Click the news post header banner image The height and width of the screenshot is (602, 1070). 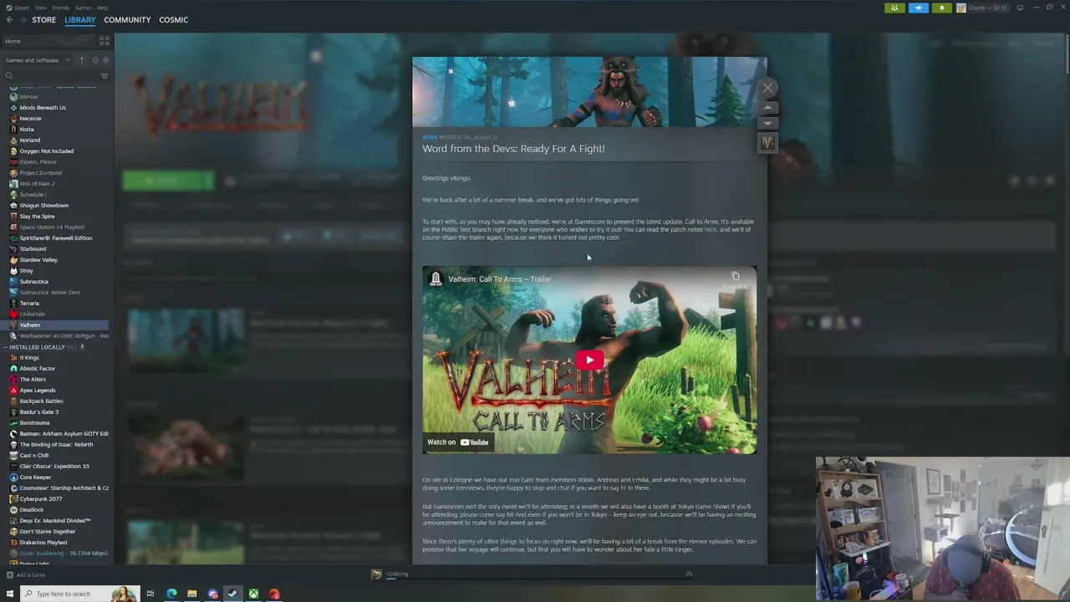pyautogui.click(x=589, y=92)
